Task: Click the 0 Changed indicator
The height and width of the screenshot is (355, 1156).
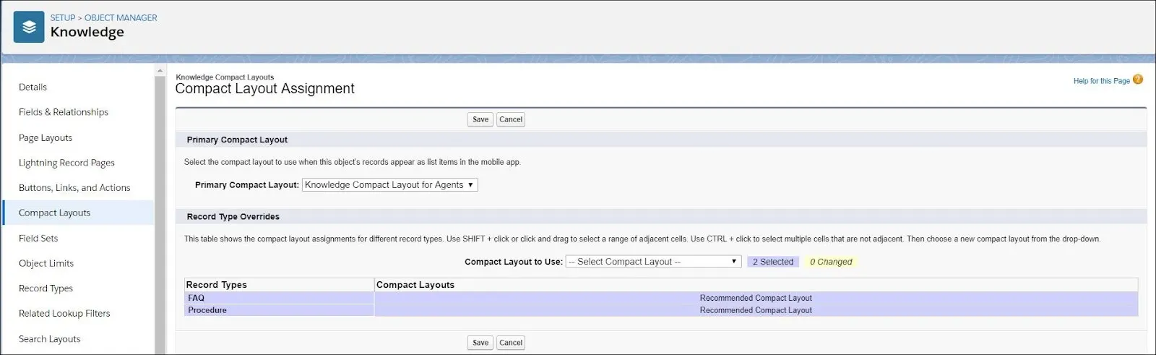Action: pos(831,262)
